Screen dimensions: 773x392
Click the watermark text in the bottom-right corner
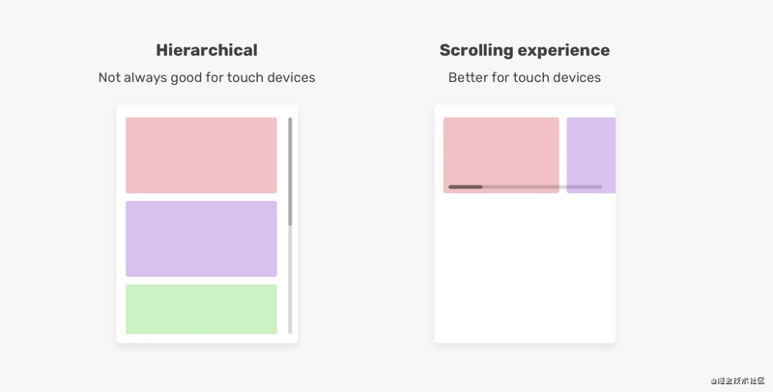coord(737,380)
